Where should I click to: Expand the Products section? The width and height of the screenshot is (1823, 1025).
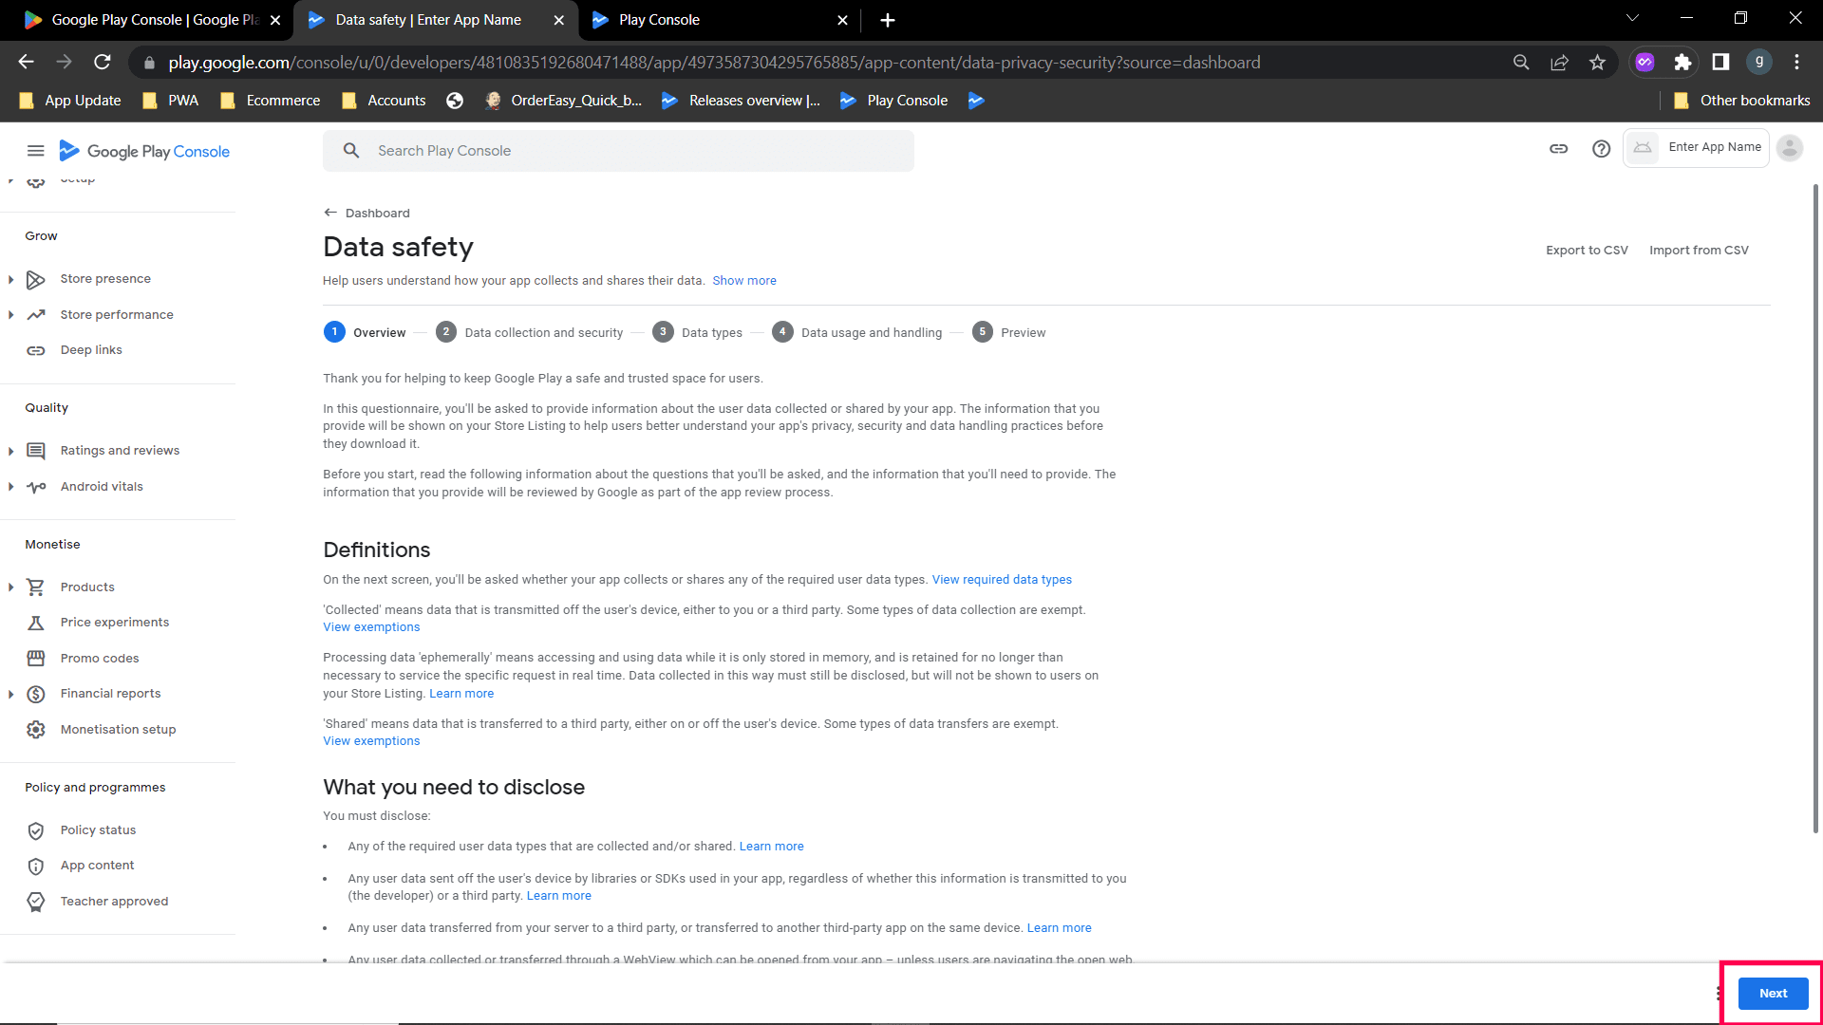(x=10, y=587)
